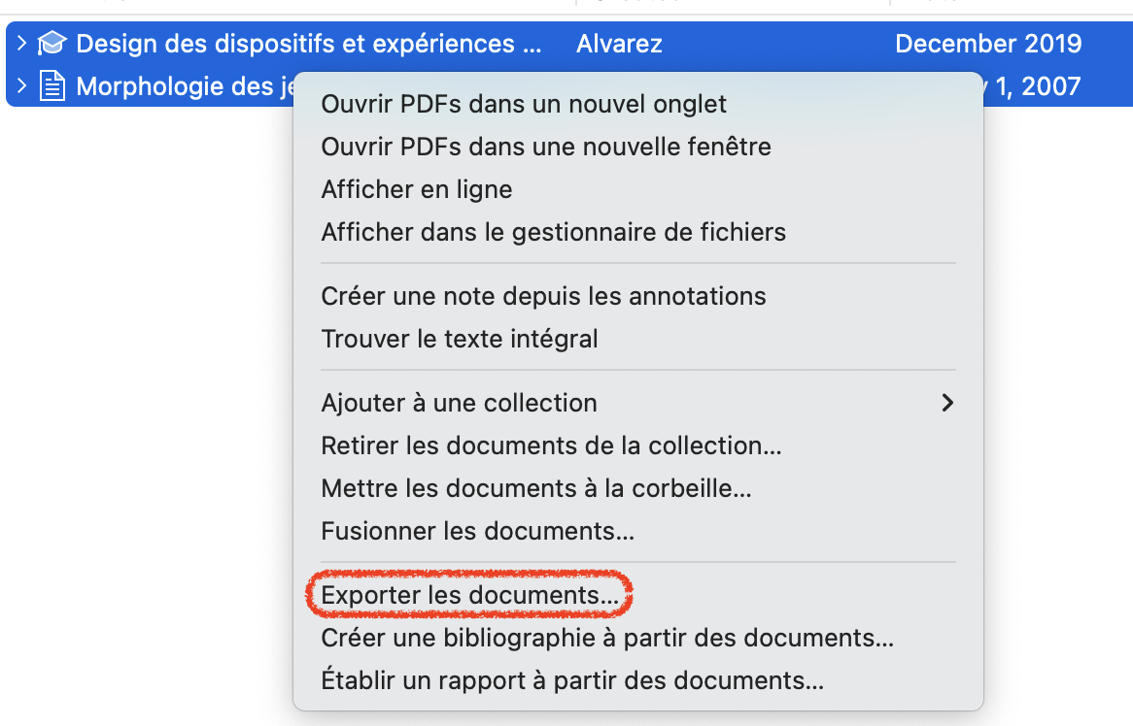Select Créer une bibliographie à partir des documents

coord(607,638)
